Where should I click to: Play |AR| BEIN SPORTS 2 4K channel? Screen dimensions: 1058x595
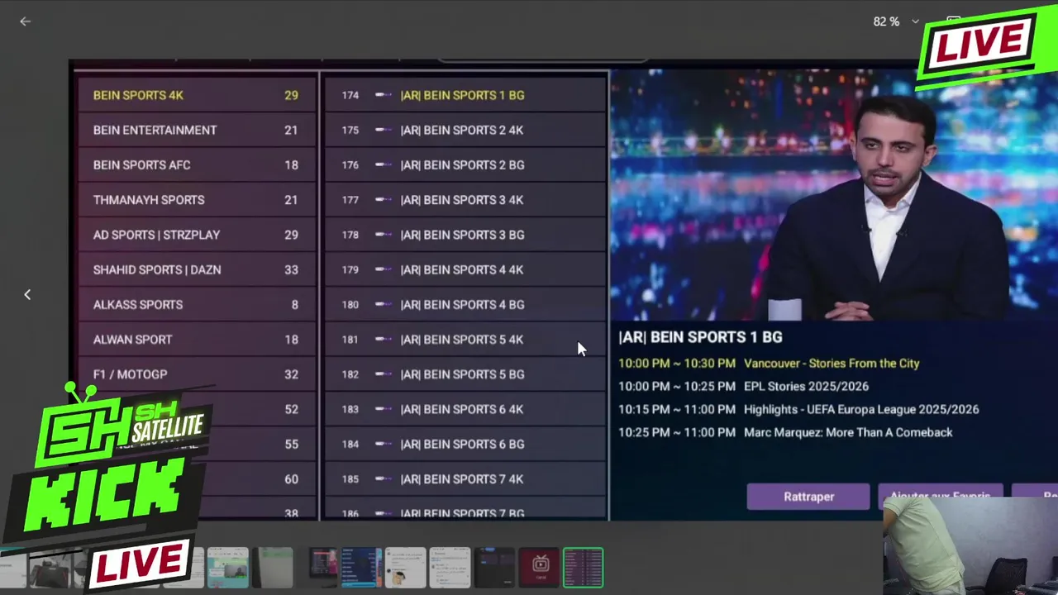point(465,130)
